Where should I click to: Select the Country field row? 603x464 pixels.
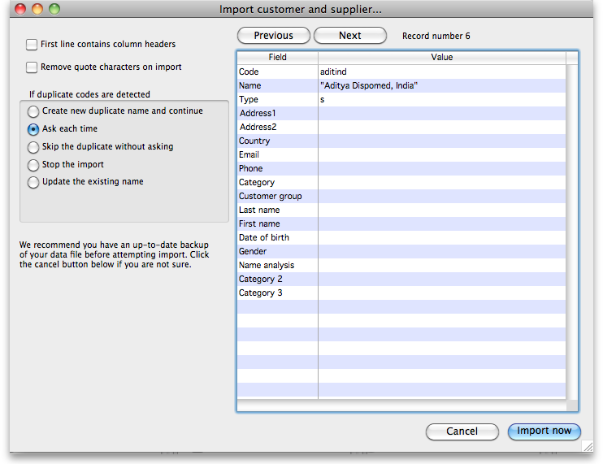pos(254,141)
